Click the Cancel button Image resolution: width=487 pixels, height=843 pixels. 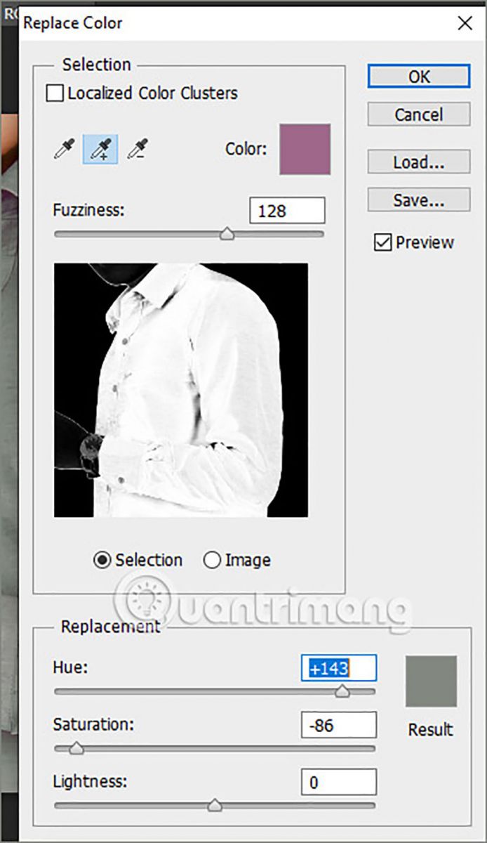[x=418, y=115]
